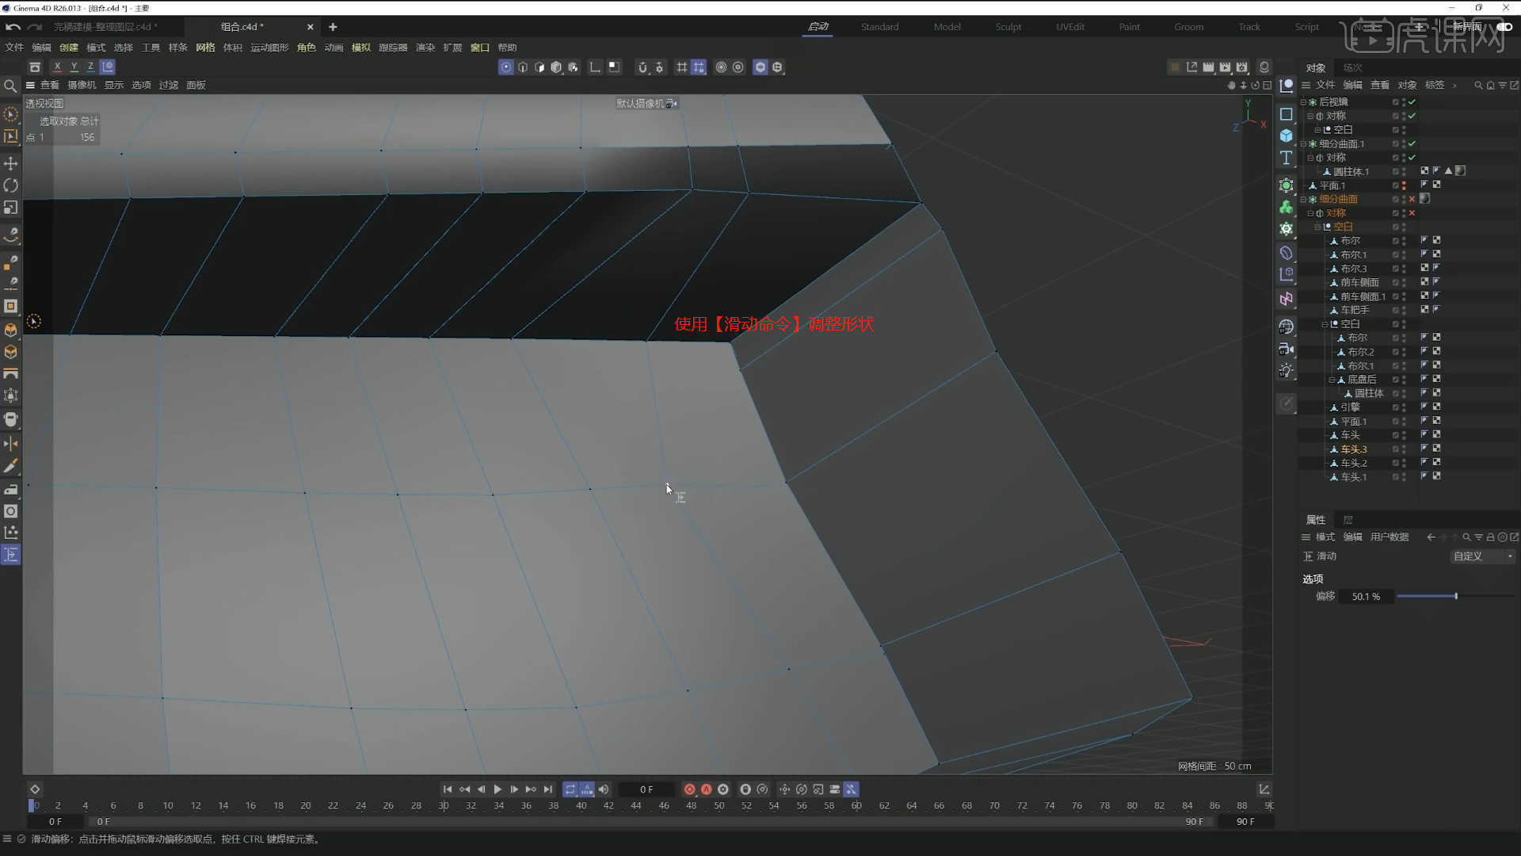Add Text object from right palette
Viewport: 1521px width, 856px height.
point(1287,158)
